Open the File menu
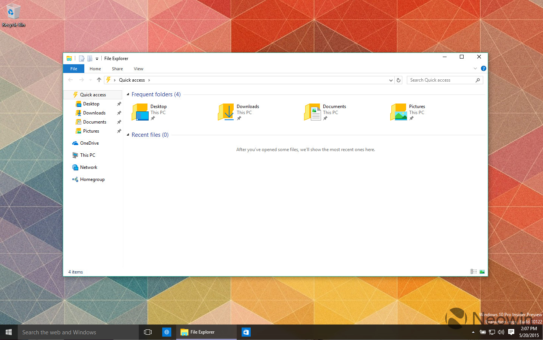 [x=73, y=68]
